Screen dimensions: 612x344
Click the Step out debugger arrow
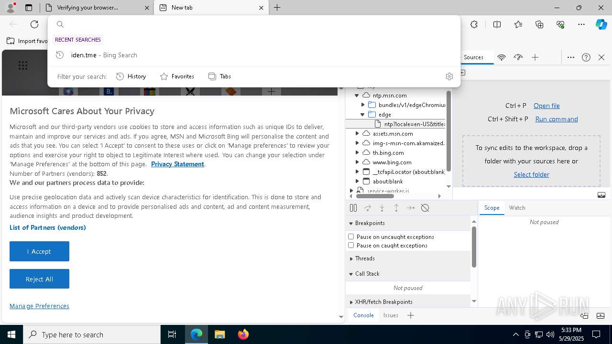point(396,208)
